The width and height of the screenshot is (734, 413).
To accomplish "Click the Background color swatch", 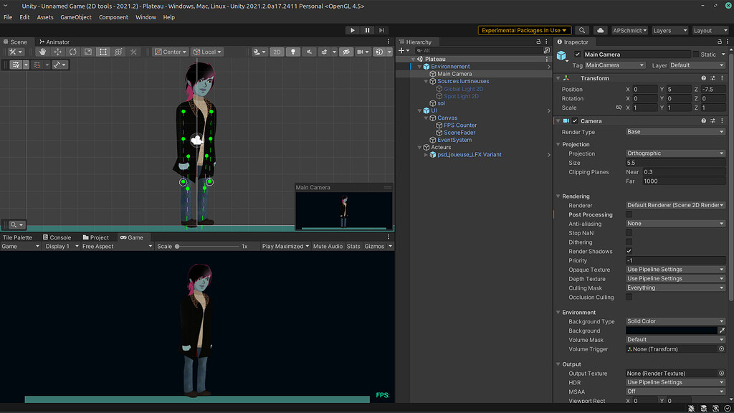I will [x=671, y=331].
